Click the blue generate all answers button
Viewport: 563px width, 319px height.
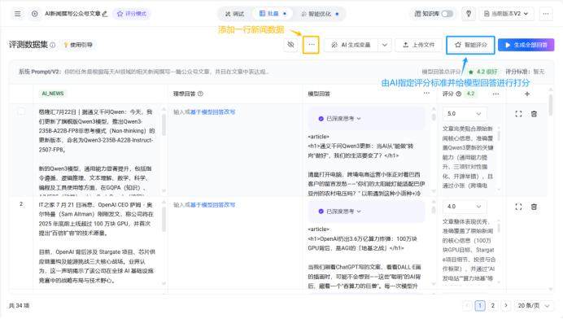click(526, 45)
